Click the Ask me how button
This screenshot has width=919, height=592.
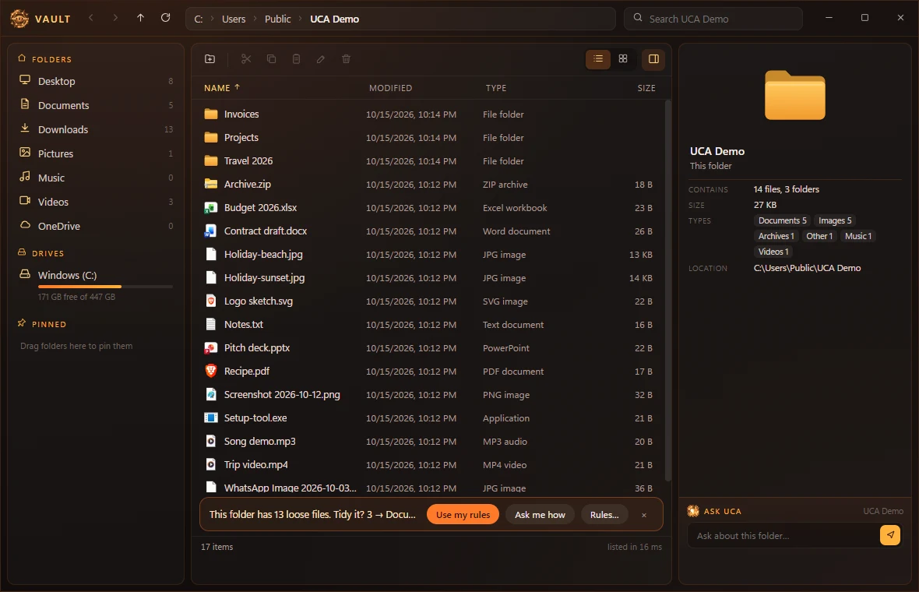tap(540, 515)
